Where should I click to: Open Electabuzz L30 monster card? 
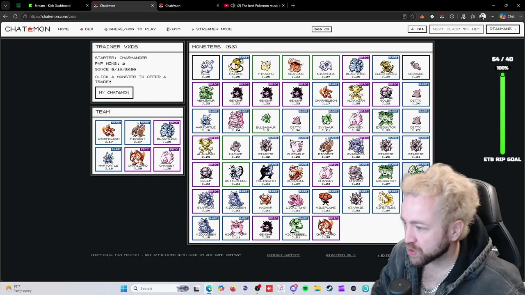click(386, 67)
